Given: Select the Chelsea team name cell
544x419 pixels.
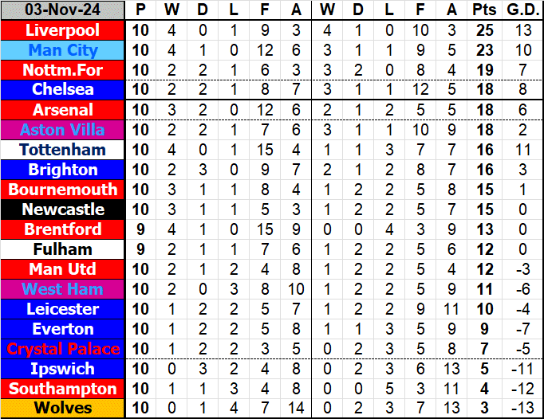Looking at the screenshot, I should click(x=63, y=90).
